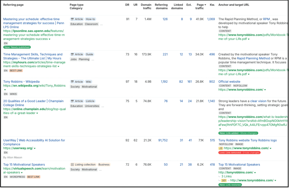
Task: Click the 'Referring domains' column header
Action: click(x=161, y=6)
